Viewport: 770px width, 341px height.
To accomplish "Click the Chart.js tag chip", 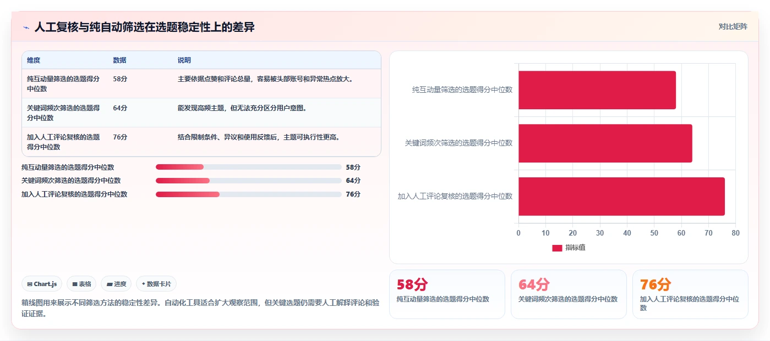I will click(42, 284).
